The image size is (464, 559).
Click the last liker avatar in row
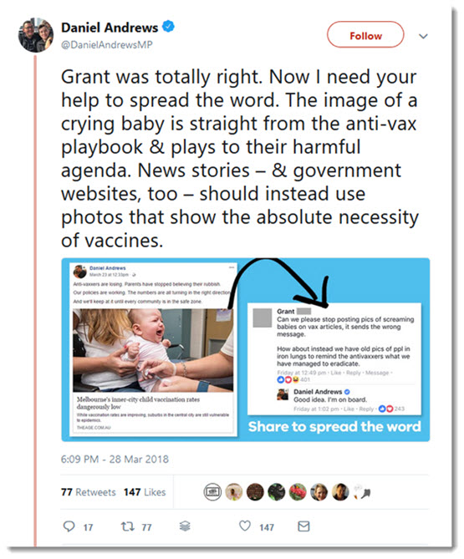coord(362,492)
